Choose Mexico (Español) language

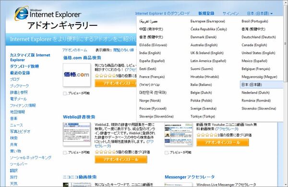(x=254, y=61)
